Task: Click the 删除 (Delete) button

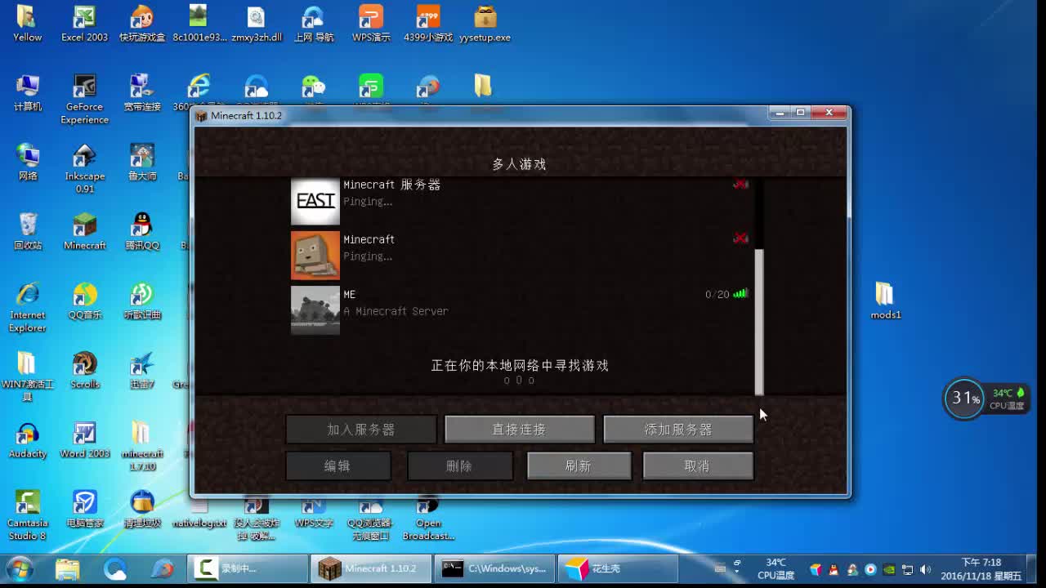Action: 459,465
